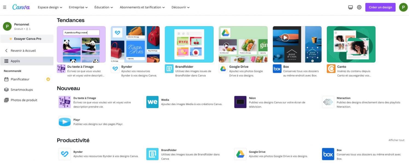409x167 pixels.
Task: Click the Applis grid icon
Action: click(x=6, y=61)
